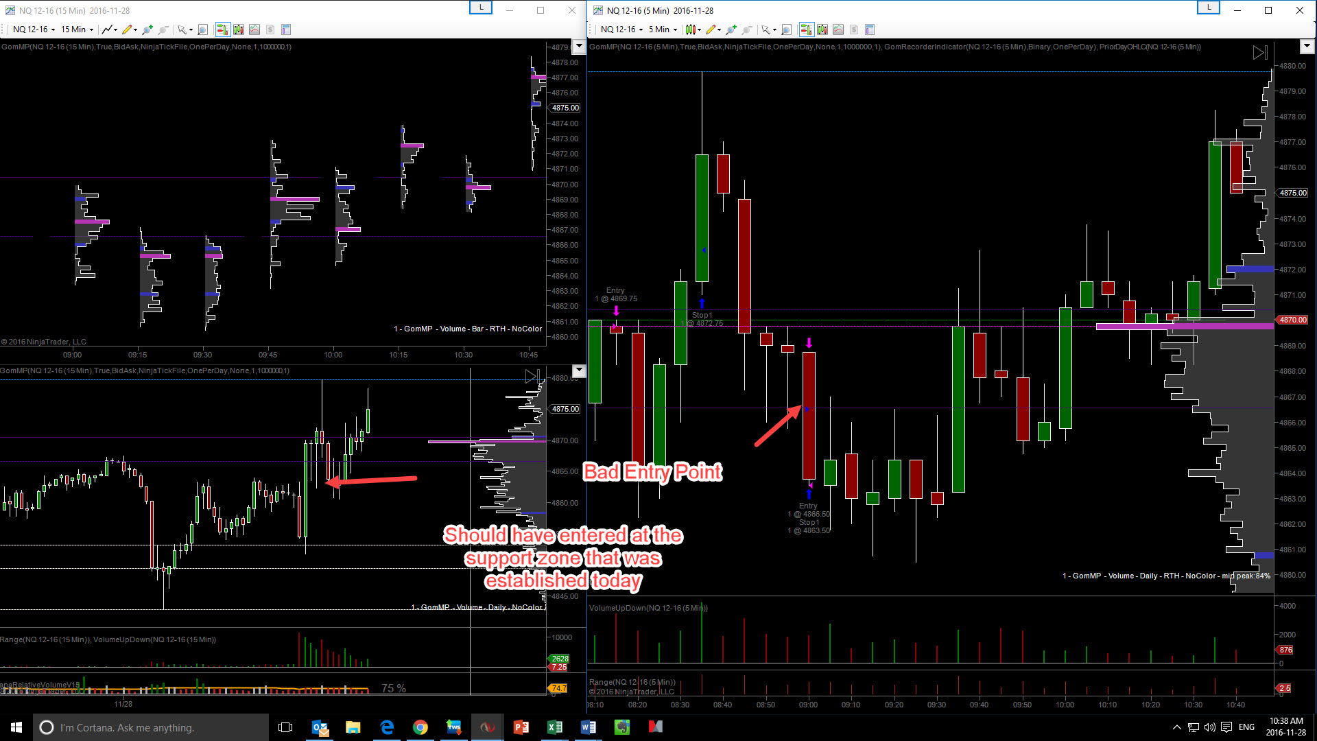Switch to NinjaTrader in the taskbar
1317x741 pixels.
[x=488, y=727]
